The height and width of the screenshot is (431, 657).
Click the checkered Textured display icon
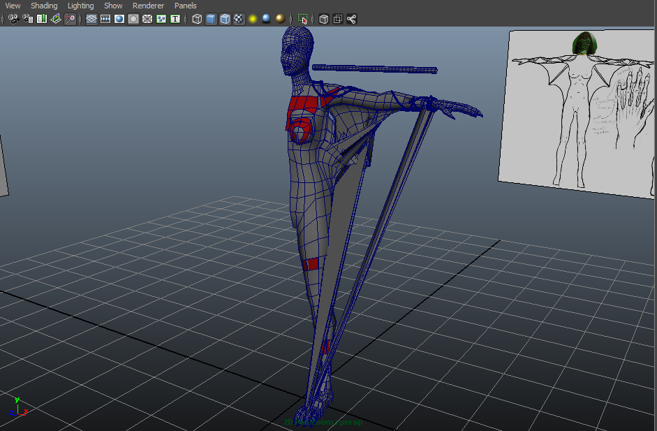point(239,19)
